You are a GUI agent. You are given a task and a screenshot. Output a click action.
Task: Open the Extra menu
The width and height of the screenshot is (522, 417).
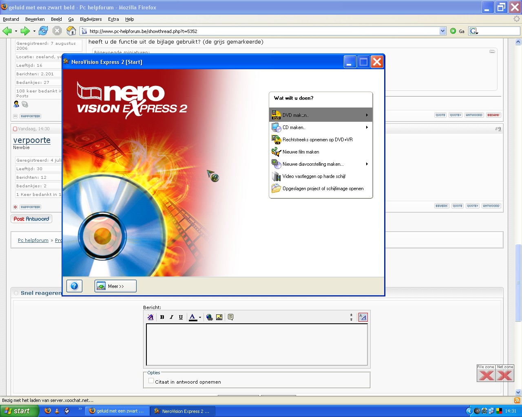[x=113, y=19]
